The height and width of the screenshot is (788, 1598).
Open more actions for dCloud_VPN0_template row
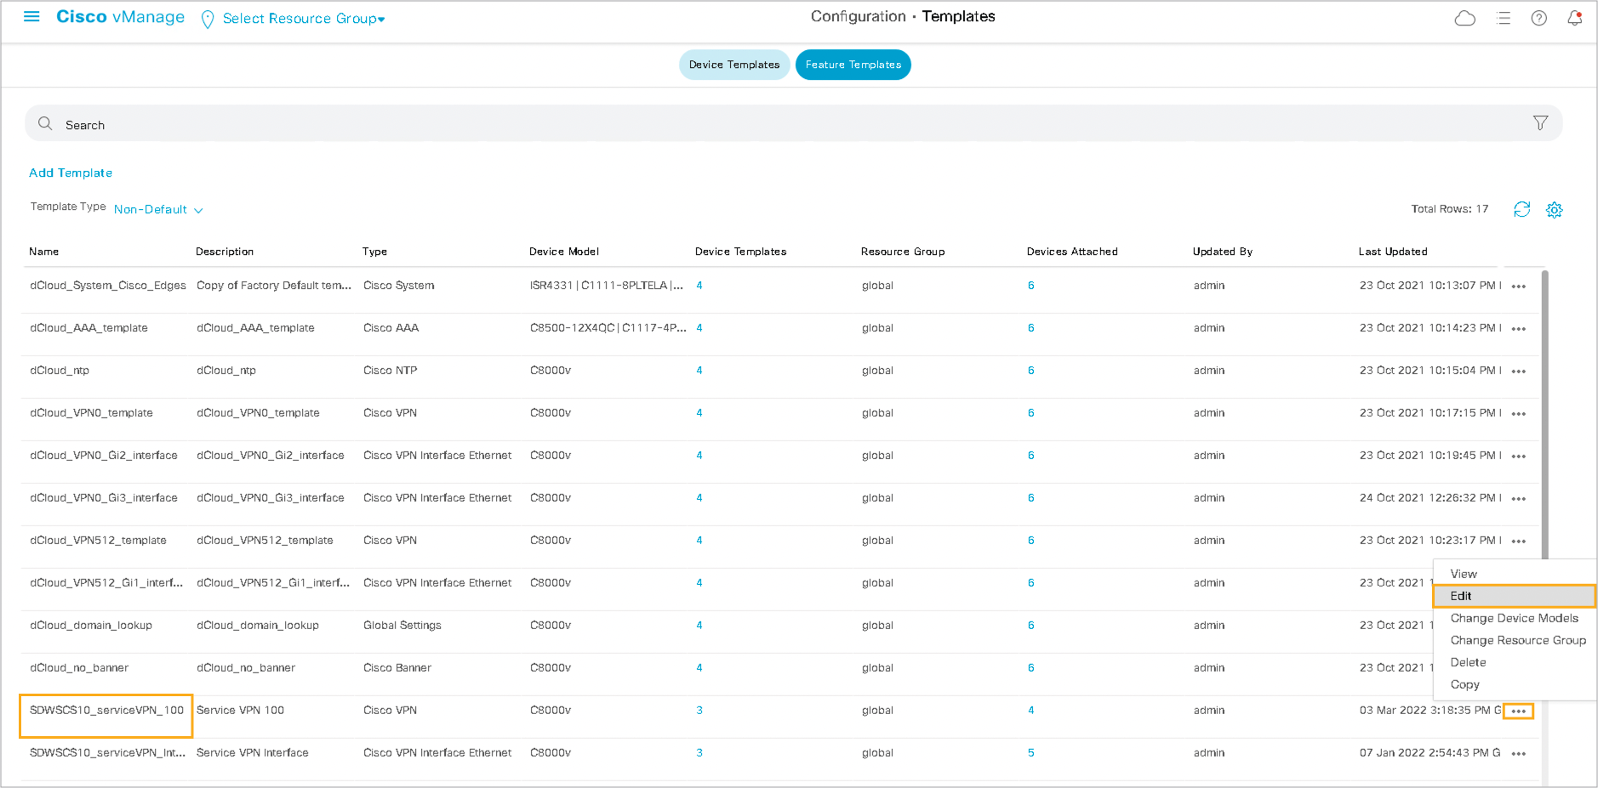click(x=1518, y=414)
